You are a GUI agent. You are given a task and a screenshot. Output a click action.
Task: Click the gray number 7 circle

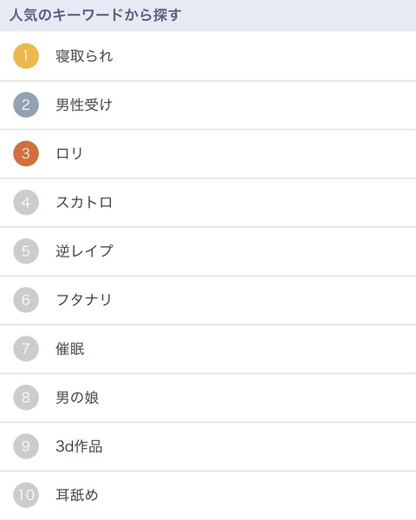(x=26, y=348)
